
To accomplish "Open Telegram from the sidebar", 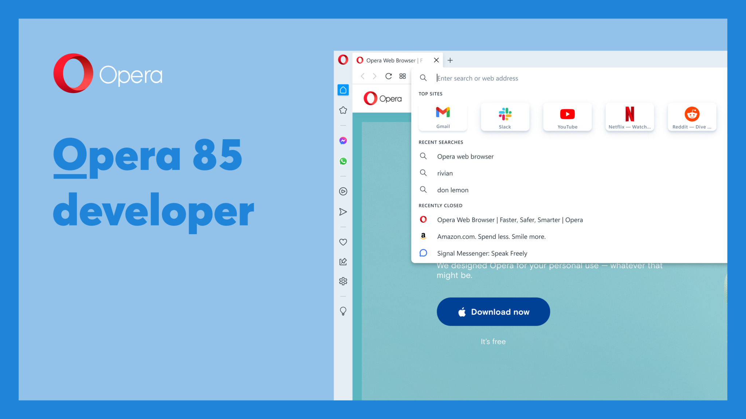I will point(343,212).
